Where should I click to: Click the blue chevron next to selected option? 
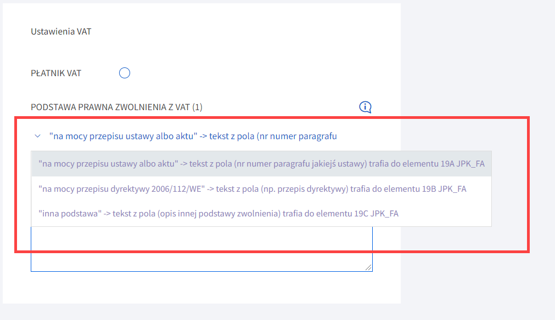(x=36, y=136)
